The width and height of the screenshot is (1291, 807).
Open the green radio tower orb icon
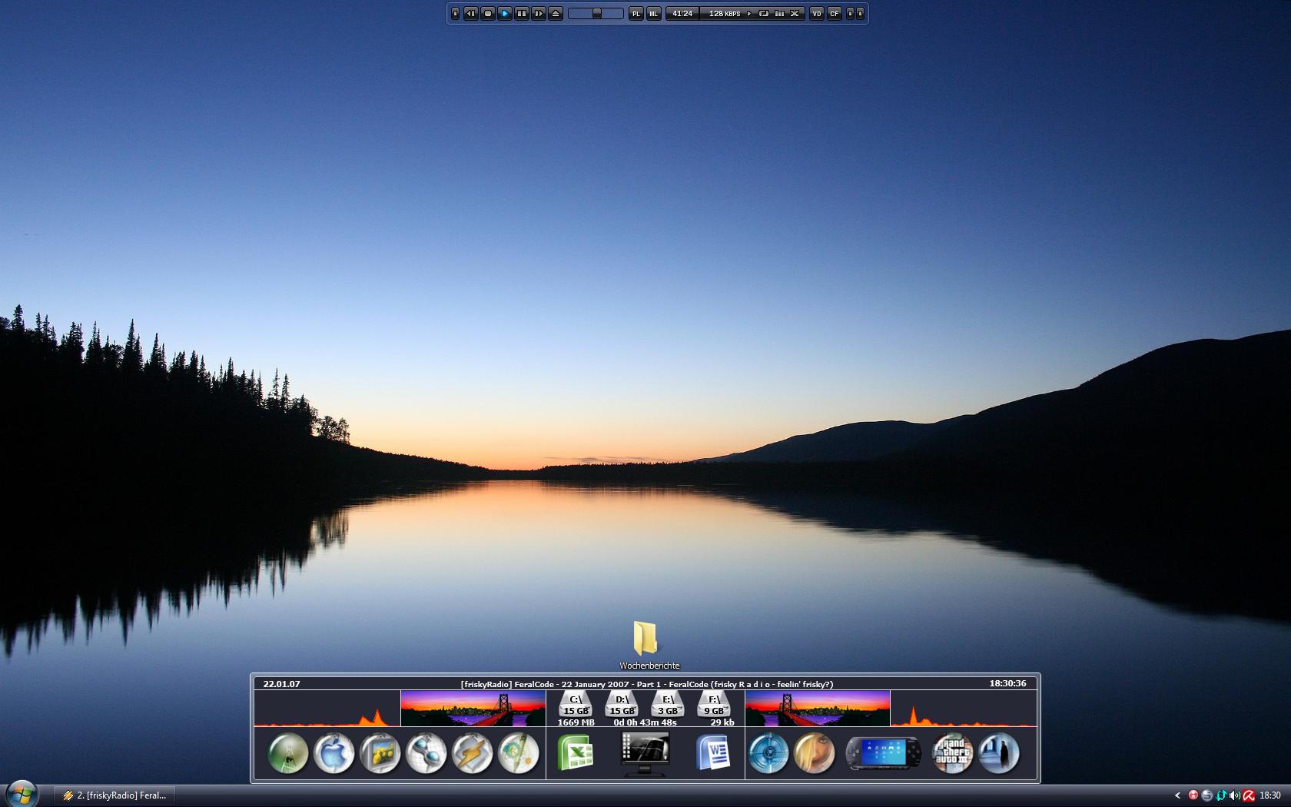(287, 752)
